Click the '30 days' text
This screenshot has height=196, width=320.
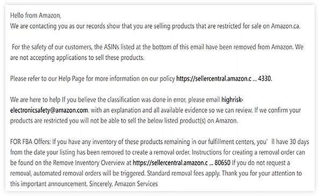(x=300, y=142)
